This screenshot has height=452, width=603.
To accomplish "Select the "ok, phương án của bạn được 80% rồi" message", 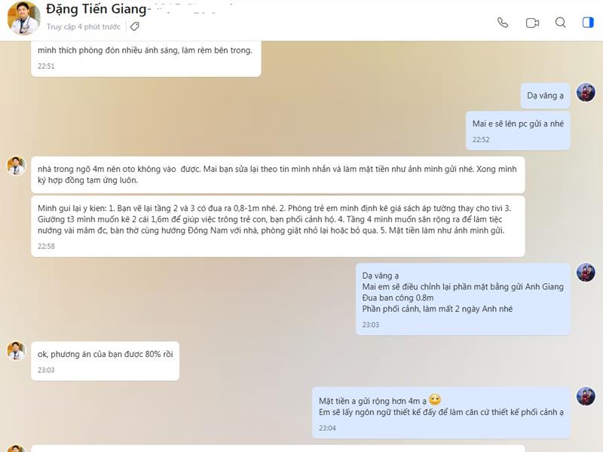I will click(105, 354).
